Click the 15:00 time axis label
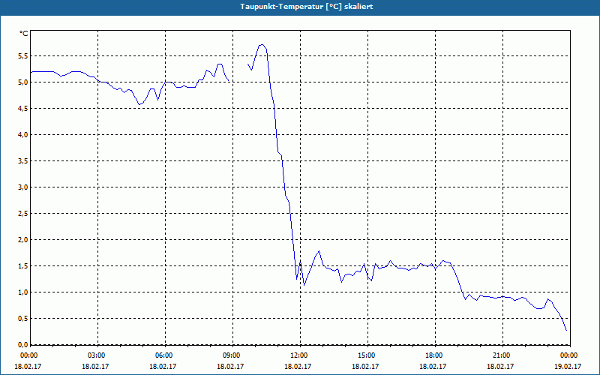This screenshot has width=600, height=375. [367, 355]
